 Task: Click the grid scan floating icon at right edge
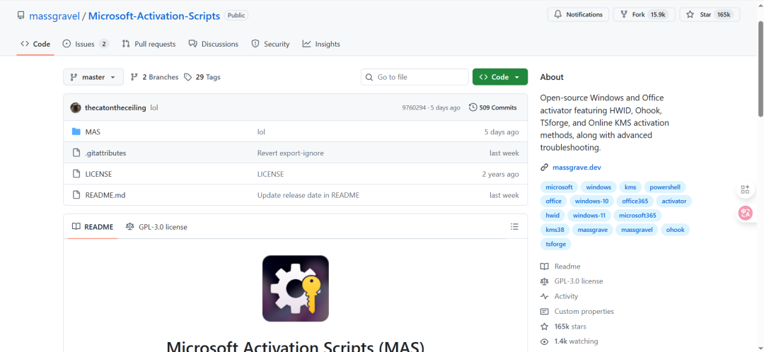pyautogui.click(x=745, y=189)
